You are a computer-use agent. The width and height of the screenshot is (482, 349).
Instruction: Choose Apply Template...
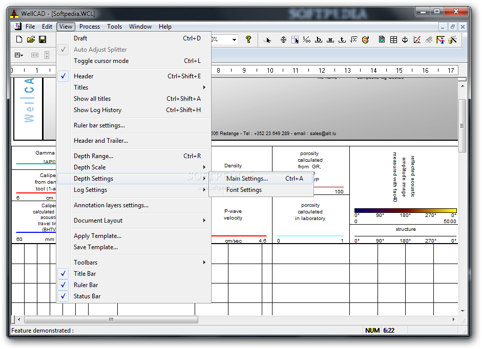pos(134,236)
